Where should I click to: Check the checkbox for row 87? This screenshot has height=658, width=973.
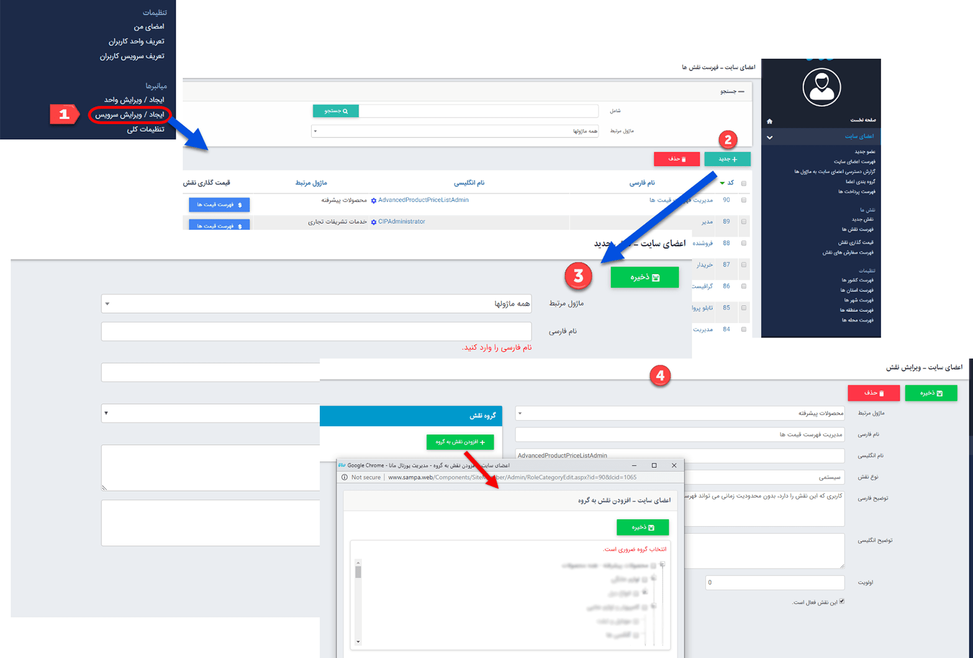tap(744, 265)
